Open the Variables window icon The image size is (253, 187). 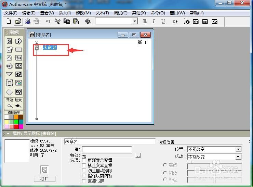(x=205, y=22)
